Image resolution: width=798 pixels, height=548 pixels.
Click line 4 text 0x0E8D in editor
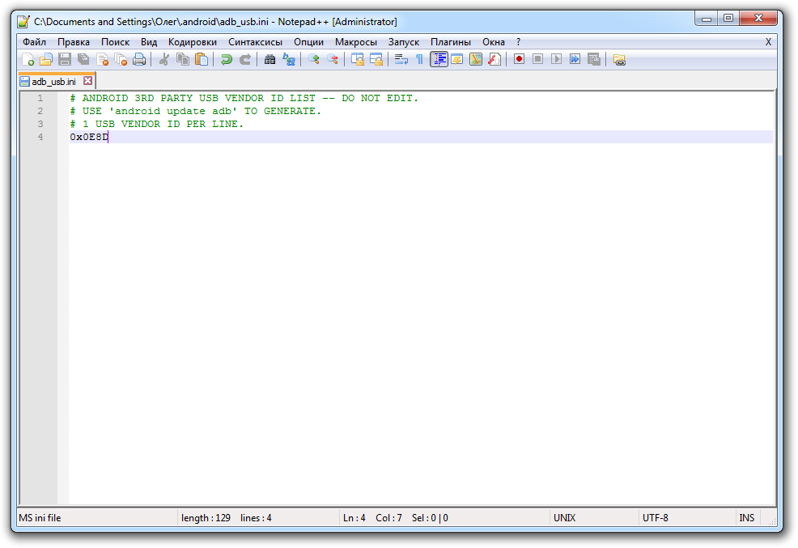pos(89,138)
